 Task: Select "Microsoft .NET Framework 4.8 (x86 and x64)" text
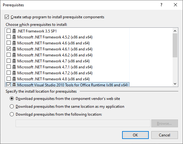53,79
